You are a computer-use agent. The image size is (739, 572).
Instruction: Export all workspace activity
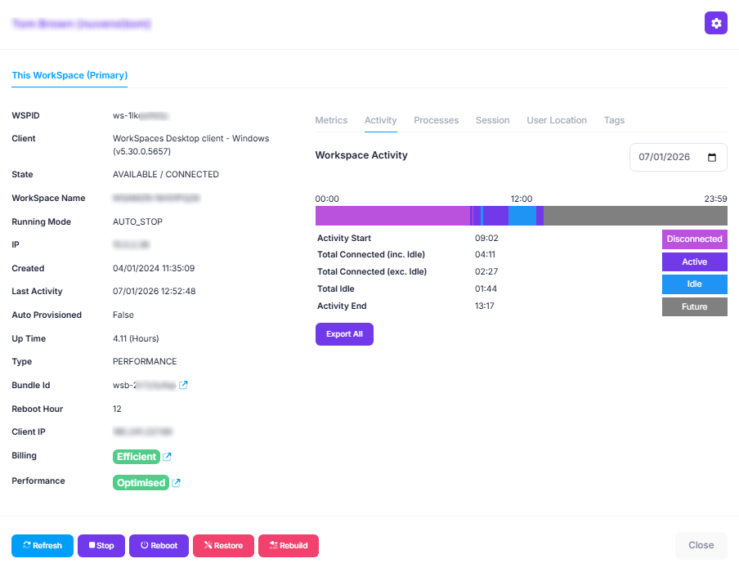[x=344, y=334]
